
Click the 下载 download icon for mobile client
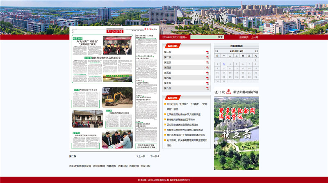tap(216, 92)
